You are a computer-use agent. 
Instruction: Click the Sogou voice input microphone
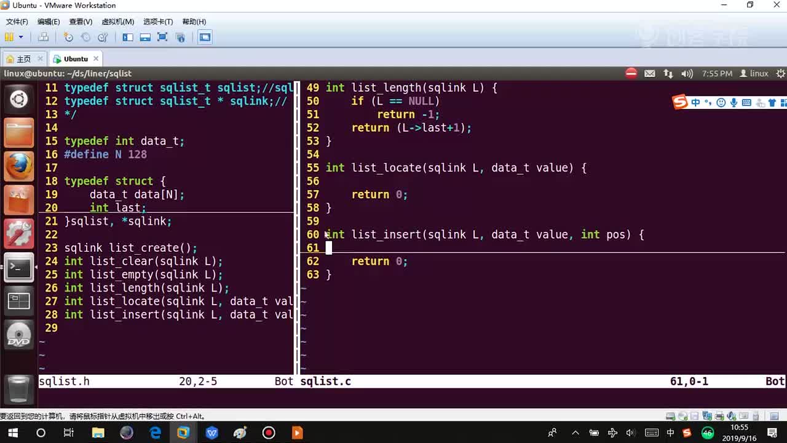[734, 103]
